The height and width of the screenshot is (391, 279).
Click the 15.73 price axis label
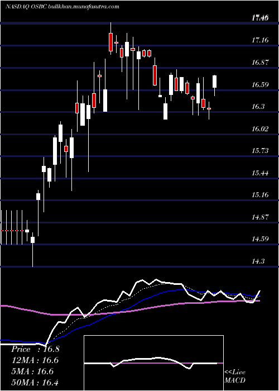pos(260,151)
